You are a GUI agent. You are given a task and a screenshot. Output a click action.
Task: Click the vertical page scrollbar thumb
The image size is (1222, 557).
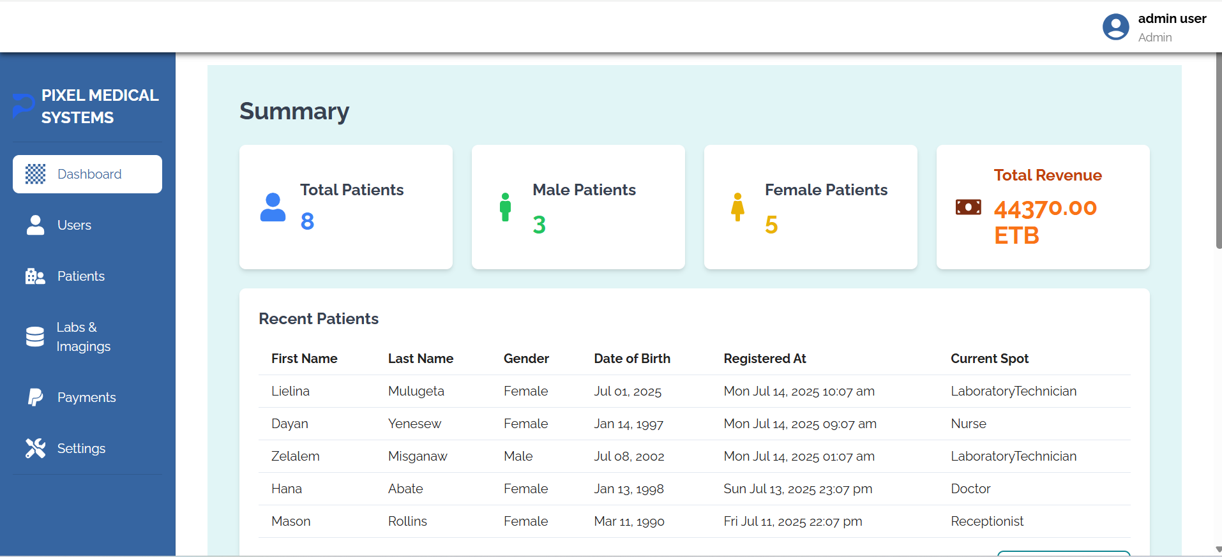point(1219,151)
